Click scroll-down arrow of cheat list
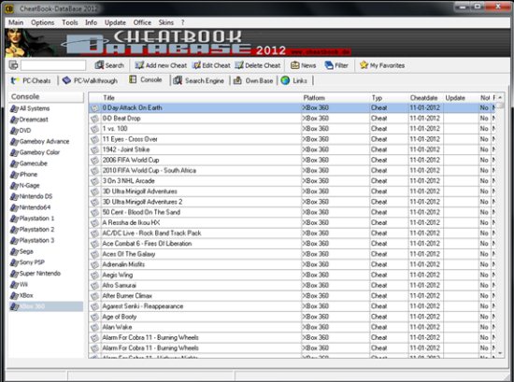 [500, 353]
